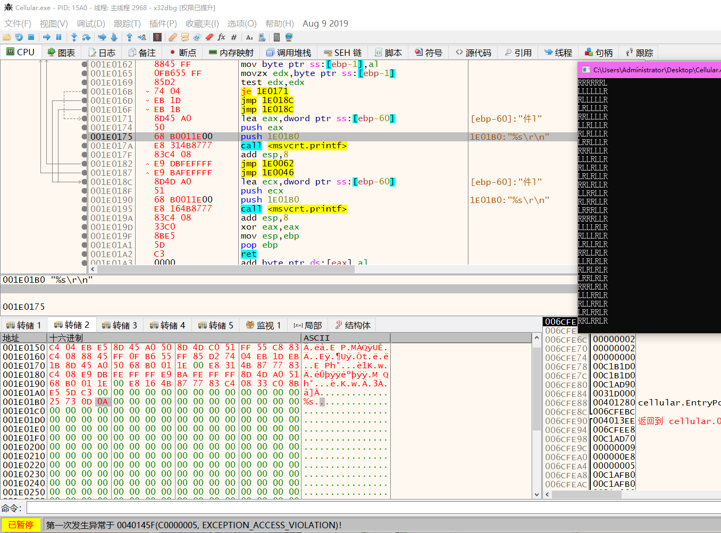Show variables list (# icon)
The width and height of the screenshot is (721, 533).
[x=234, y=37]
